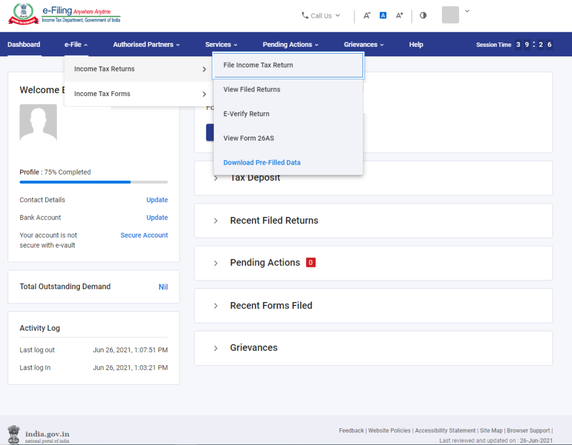Expand the Recent Filed Returns section
This screenshot has width=572, height=445.
[216, 220]
